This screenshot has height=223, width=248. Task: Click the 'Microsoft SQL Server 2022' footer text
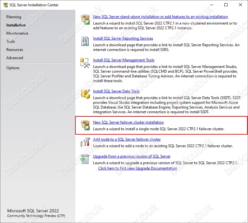click(x=33, y=211)
